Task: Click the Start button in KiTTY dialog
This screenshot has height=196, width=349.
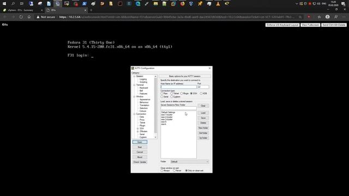Action: 140,147
